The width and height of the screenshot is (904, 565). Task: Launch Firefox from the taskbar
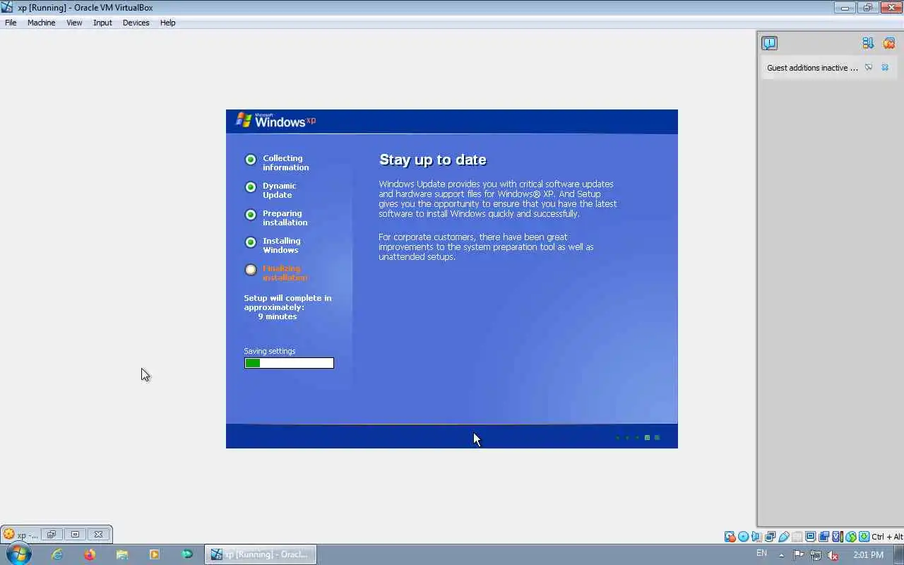point(90,554)
